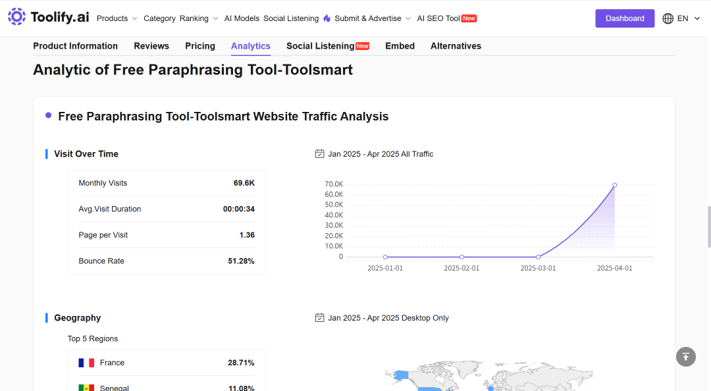Click the 70.0K axis label
The image size is (711, 391).
pyautogui.click(x=334, y=184)
